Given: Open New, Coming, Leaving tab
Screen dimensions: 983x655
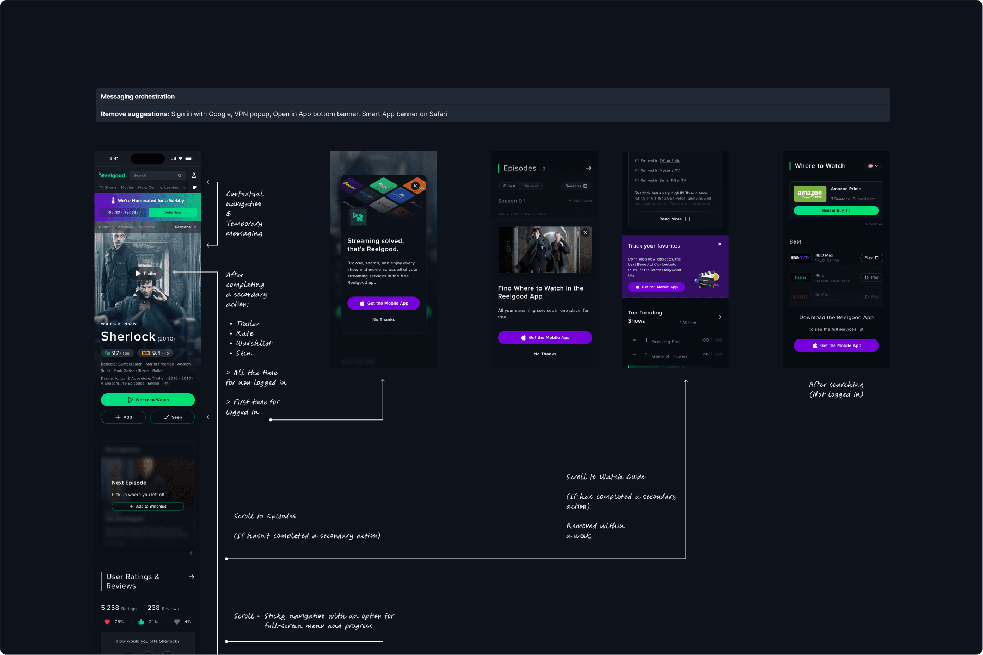Looking at the screenshot, I should tap(158, 187).
